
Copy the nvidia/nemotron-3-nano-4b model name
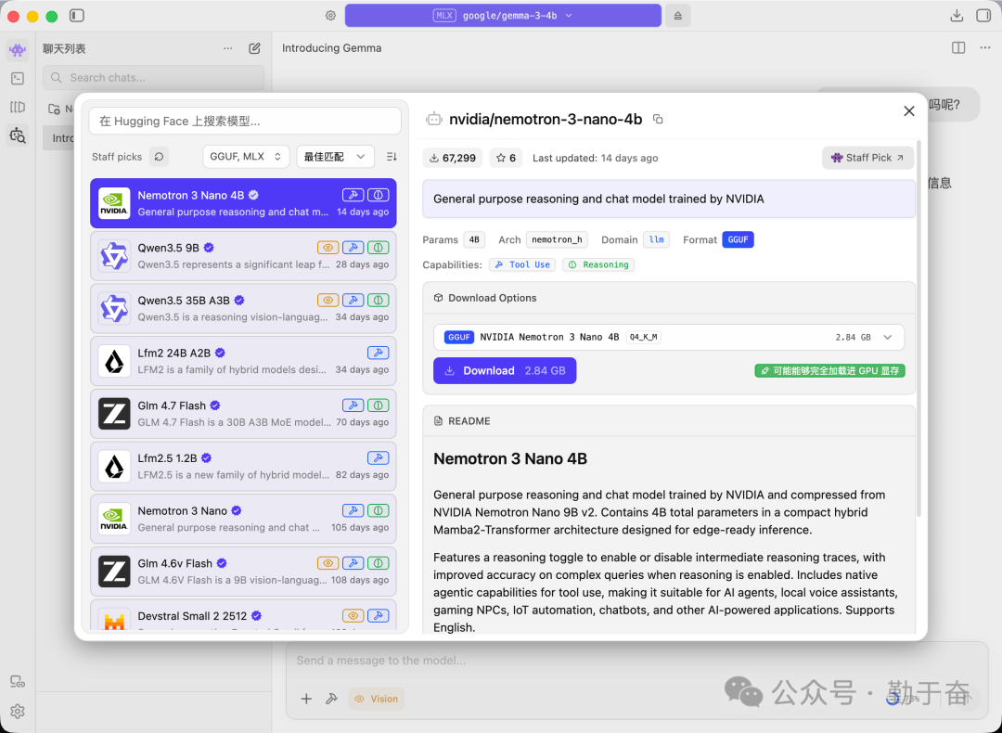658,119
